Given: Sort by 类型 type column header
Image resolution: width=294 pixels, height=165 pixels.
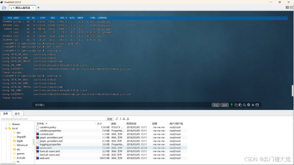Looking at the screenshot, I should tap(117, 123).
